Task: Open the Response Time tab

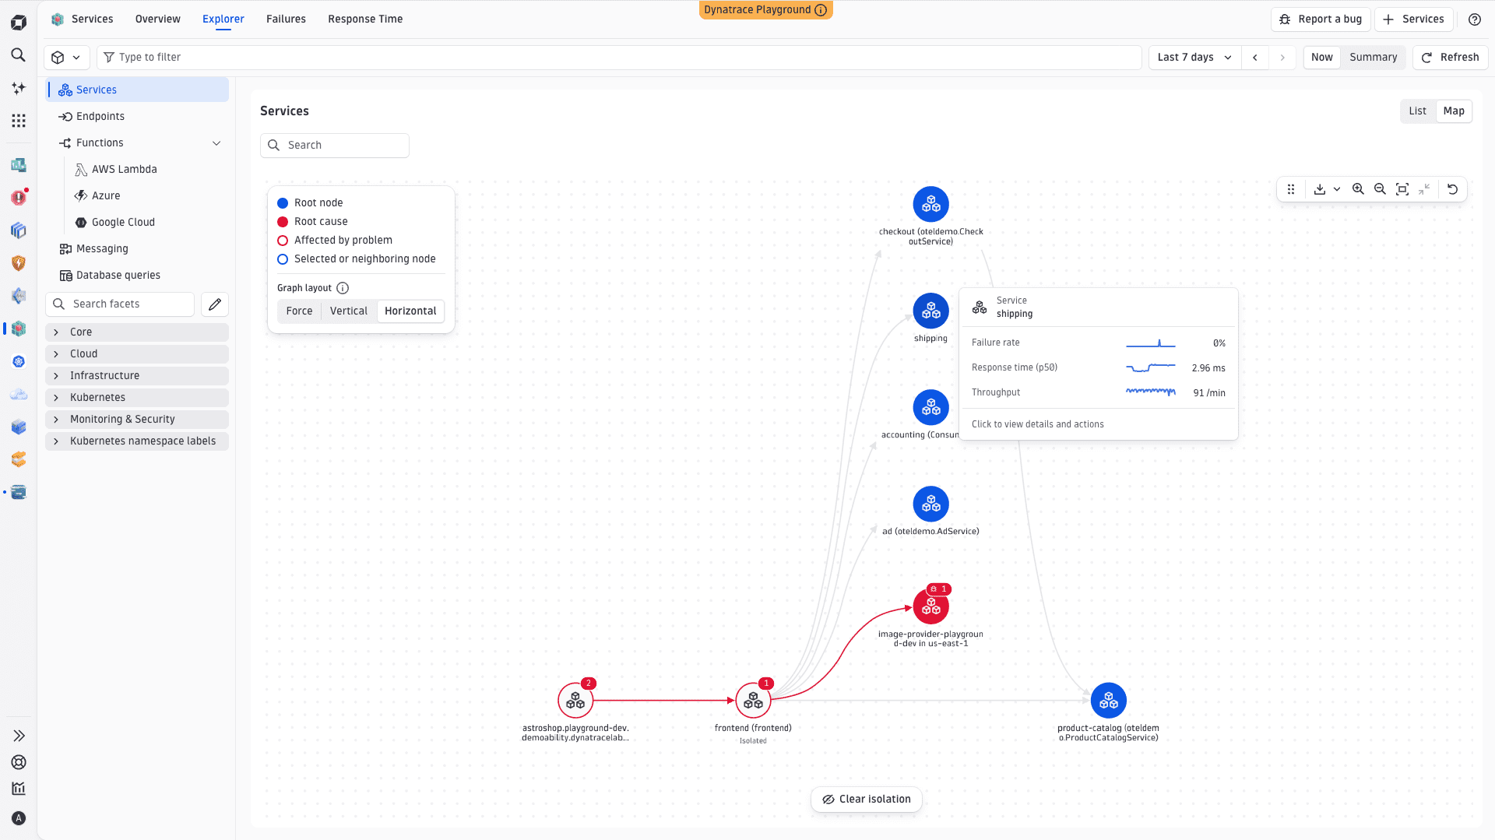Action: tap(365, 19)
